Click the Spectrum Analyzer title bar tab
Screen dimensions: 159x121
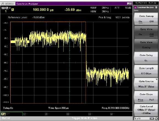tap(27, 4)
